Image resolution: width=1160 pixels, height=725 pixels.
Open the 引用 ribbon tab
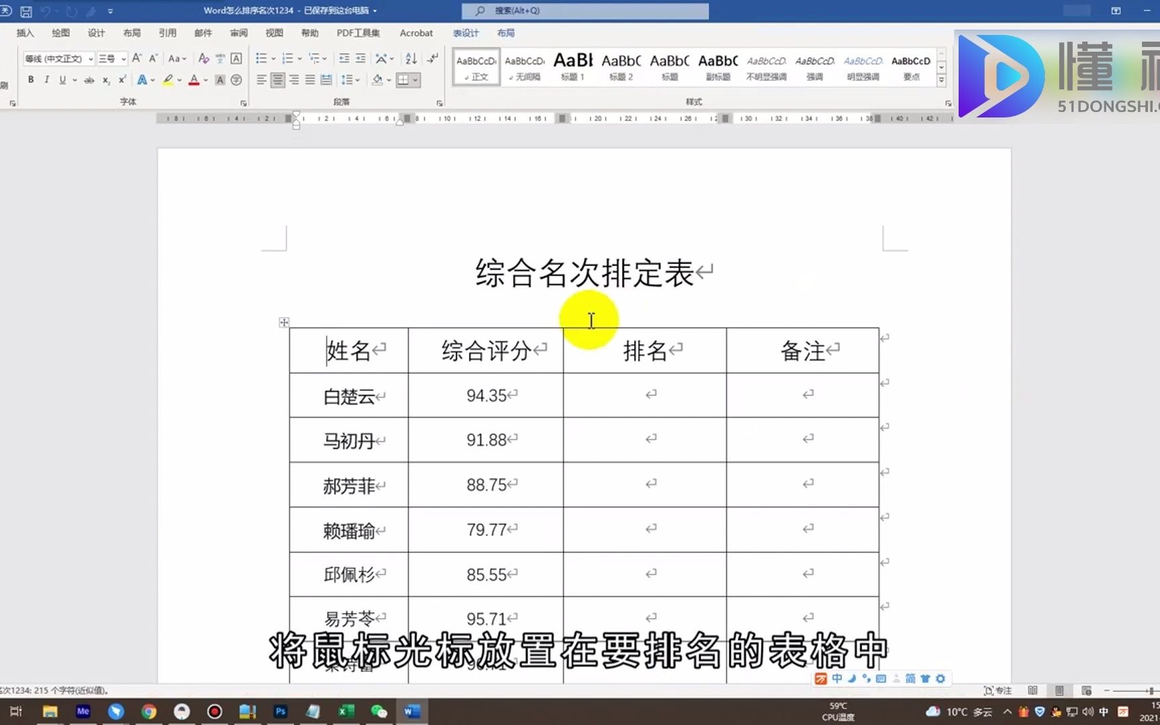coord(167,33)
